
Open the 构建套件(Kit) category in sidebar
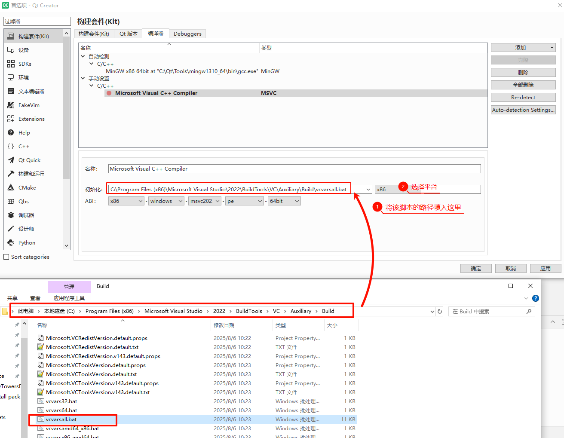tap(34, 36)
